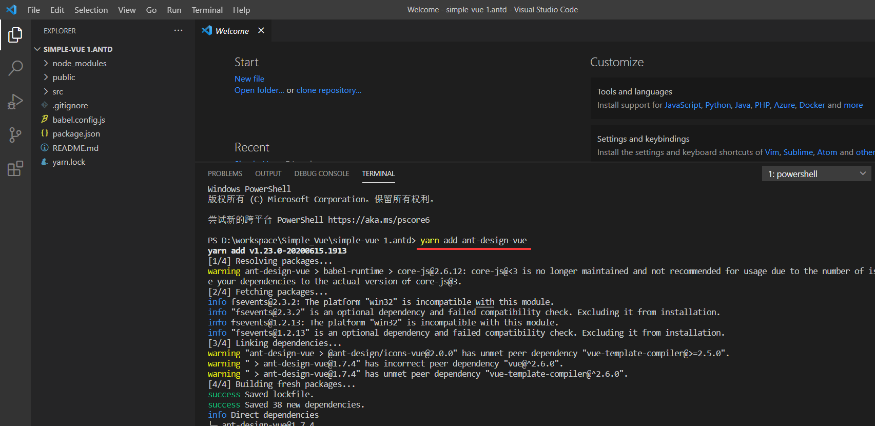Click the Sublime keybindings link
The width and height of the screenshot is (875, 426).
coord(798,152)
